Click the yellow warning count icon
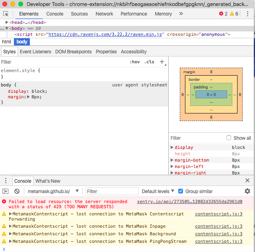This screenshot has width=255, height=252. pos(232,14)
